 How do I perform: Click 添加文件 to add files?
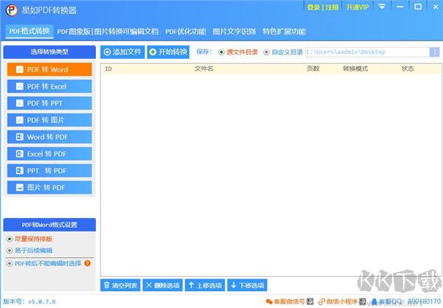[123, 52]
